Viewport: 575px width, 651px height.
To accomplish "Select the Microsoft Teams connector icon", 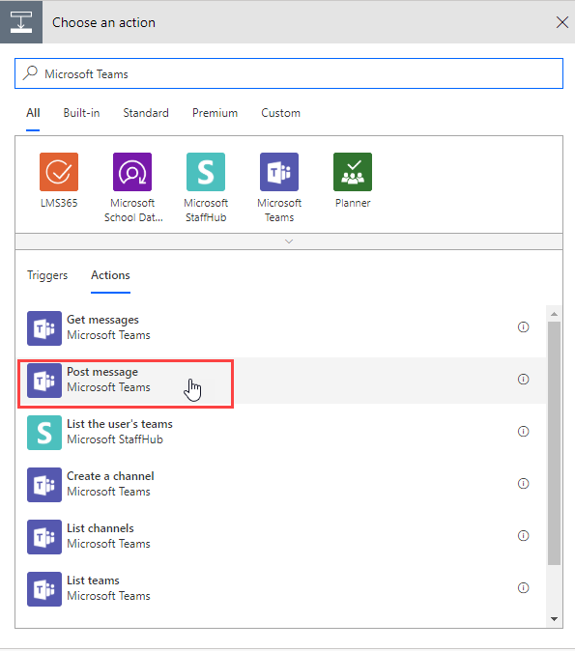I will pyautogui.click(x=279, y=172).
